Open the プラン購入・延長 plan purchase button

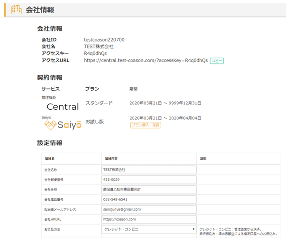[146, 125]
